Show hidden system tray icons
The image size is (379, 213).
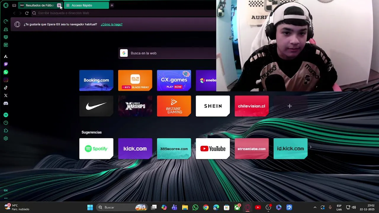(x=315, y=207)
